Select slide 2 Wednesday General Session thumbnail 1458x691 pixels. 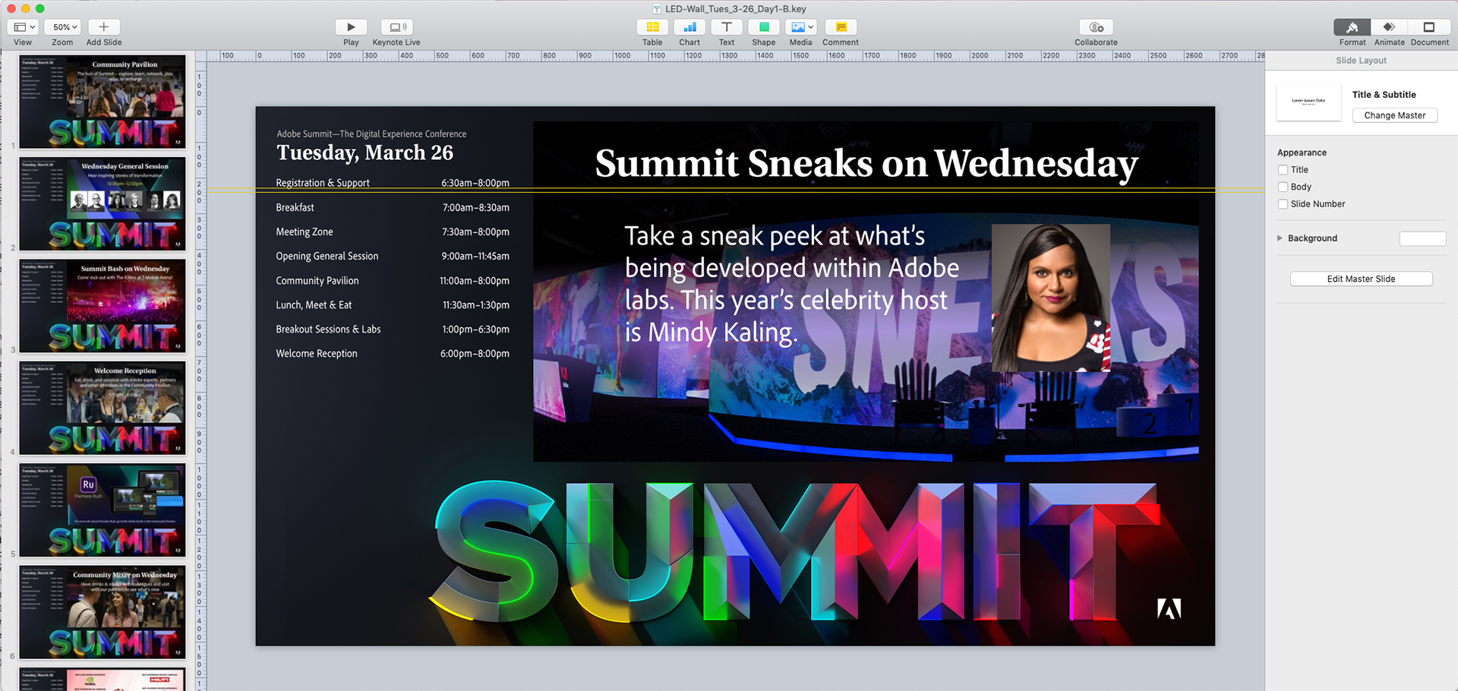point(103,204)
